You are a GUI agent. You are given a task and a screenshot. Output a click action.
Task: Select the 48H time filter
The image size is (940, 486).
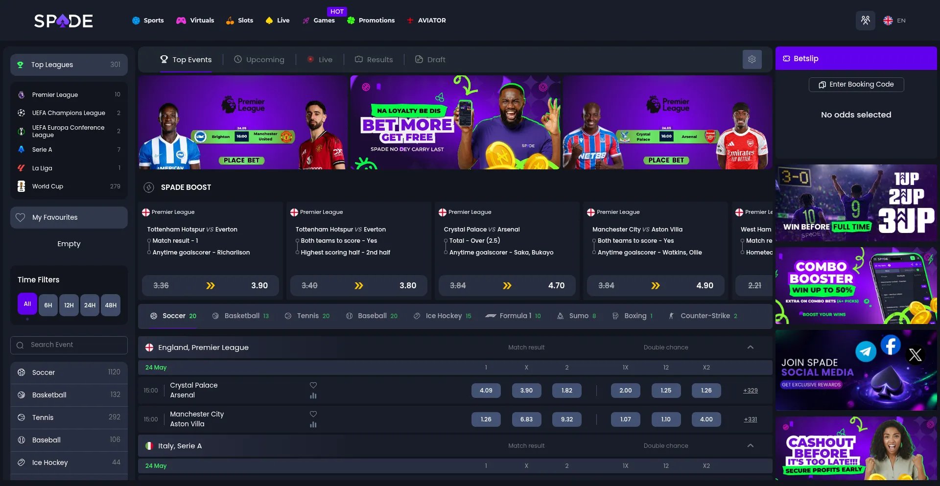111,305
